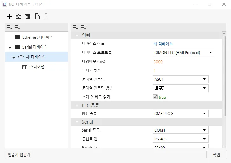Collapse all nodes in device tree panel

tap(9, 27)
